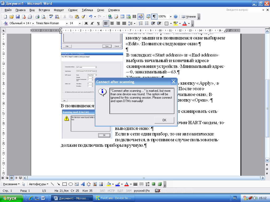Insert a text box from the Drawing toolbar
The image size is (270, 202).
[77, 184]
